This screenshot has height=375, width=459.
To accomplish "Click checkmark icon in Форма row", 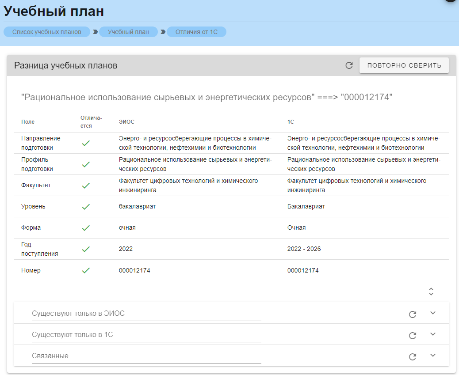I will pyautogui.click(x=86, y=228).
